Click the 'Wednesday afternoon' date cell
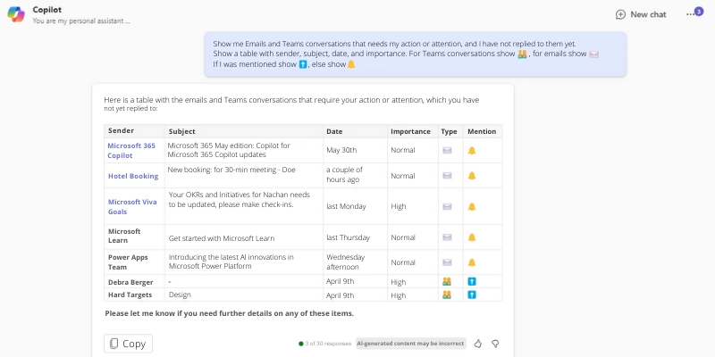Image resolution: width=715 pixels, height=357 pixels. pyautogui.click(x=355, y=262)
